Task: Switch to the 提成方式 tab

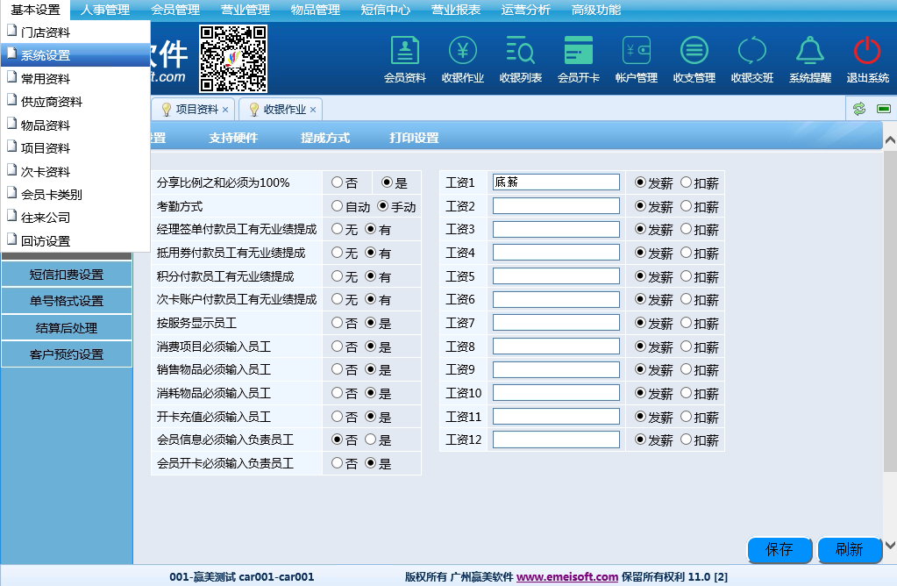Action: pos(325,138)
